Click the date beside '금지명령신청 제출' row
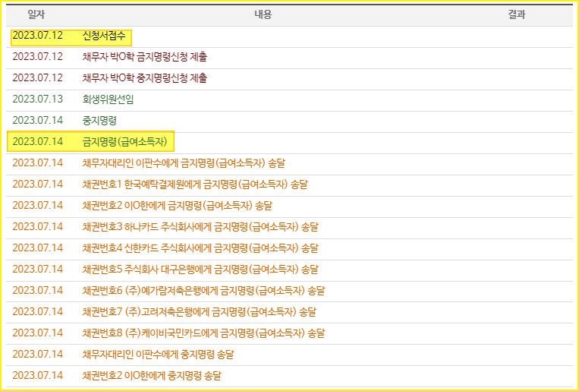The image size is (579, 391). pyautogui.click(x=38, y=57)
